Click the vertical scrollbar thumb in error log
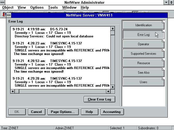Screen dimensions: 174x130 (113, 33)
